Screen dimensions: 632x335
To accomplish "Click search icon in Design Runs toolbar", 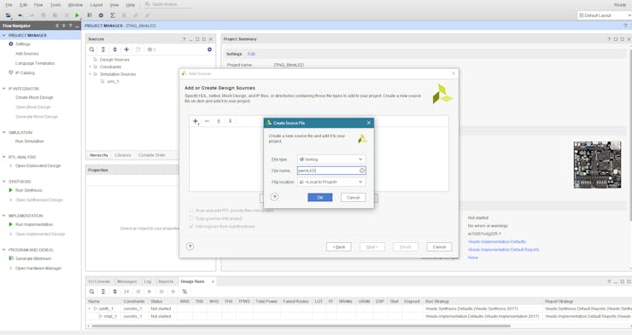I will click(92, 292).
